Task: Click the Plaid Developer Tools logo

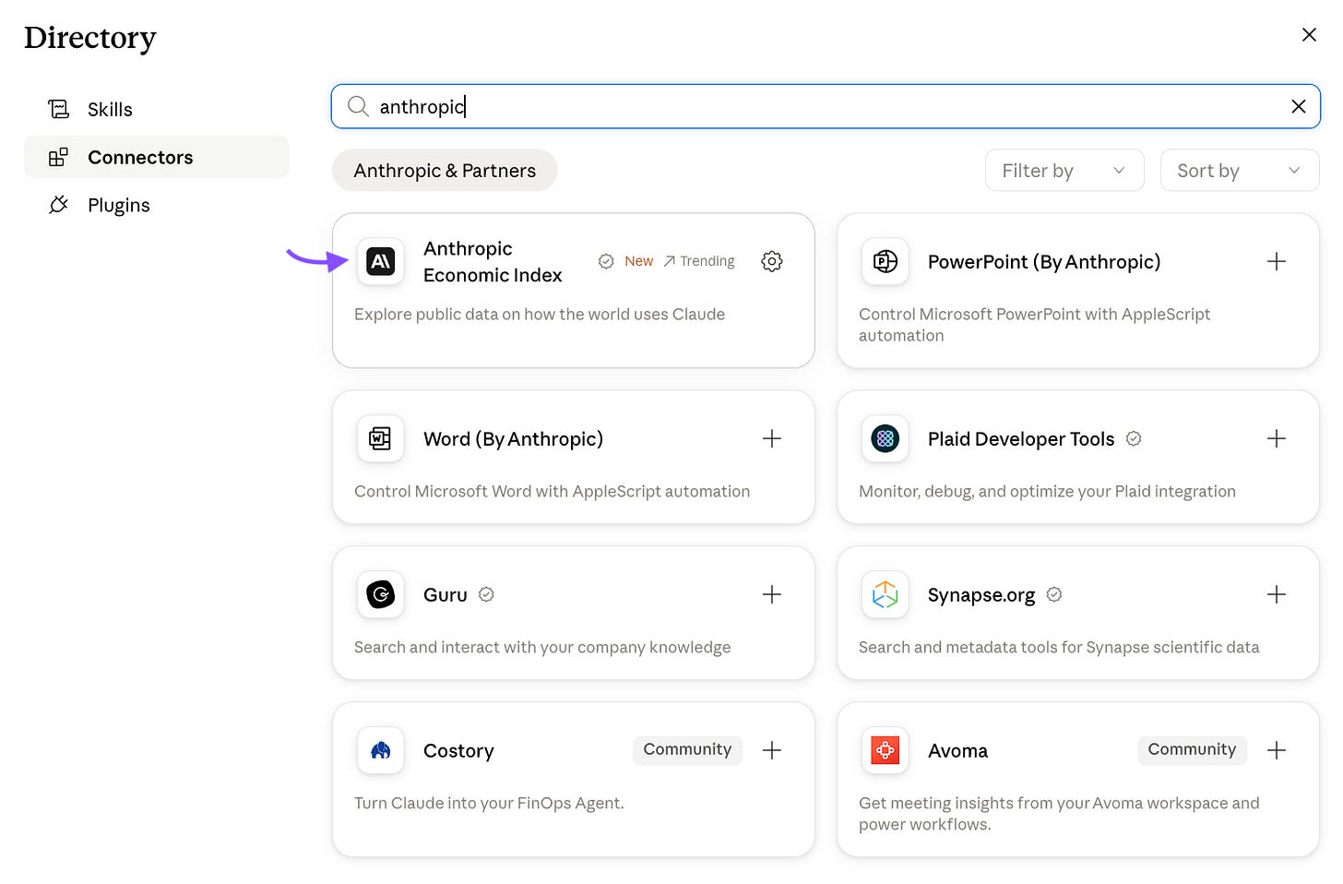Action: coord(885,438)
